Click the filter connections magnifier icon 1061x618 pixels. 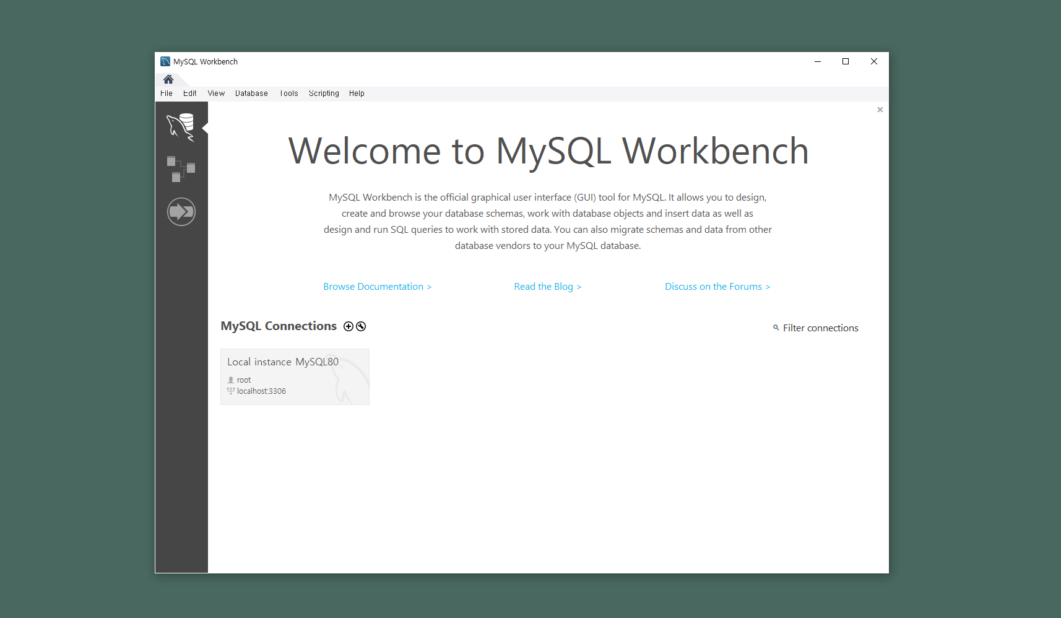(x=776, y=328)
